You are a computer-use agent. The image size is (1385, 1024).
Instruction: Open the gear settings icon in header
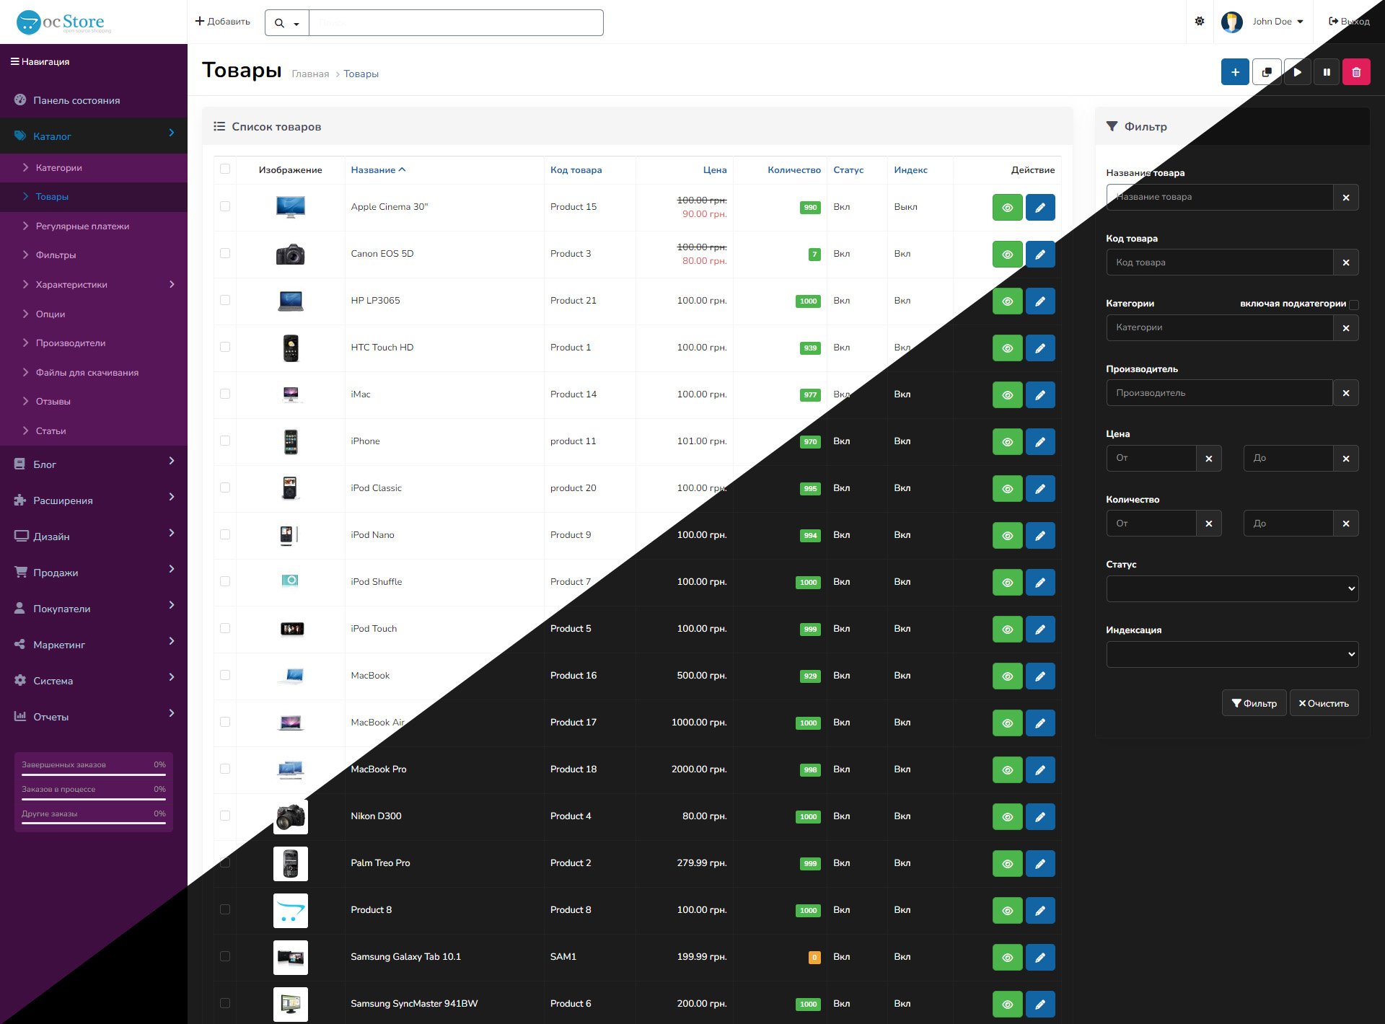pyautogui.click(x=1200, y=22)
